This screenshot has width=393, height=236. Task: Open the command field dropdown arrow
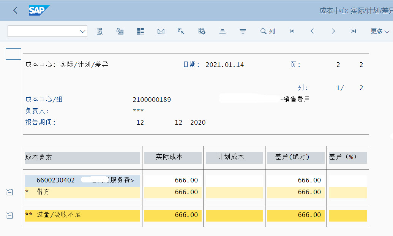(x=82, y=31)
